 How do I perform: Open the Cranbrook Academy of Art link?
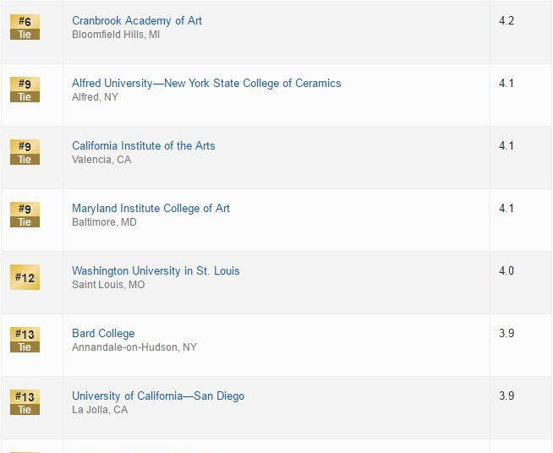click(x=137, y=20)
